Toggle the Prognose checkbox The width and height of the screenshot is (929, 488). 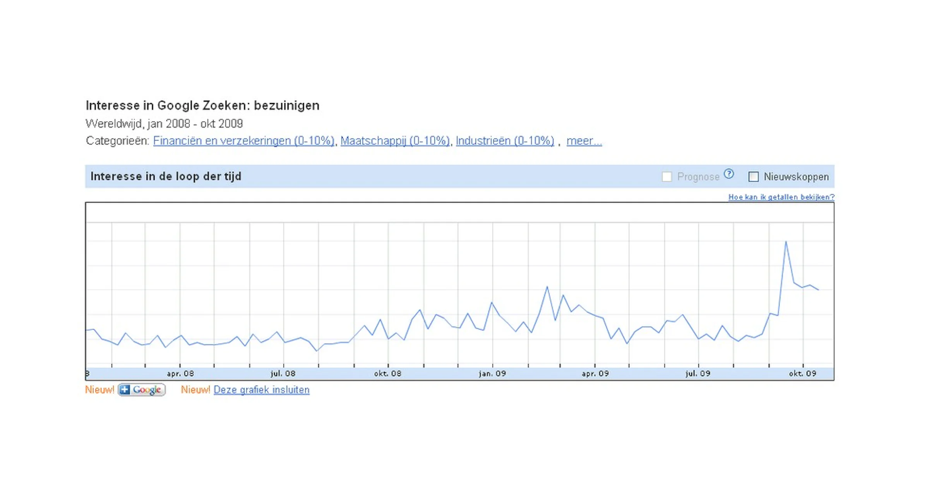coord(667,177)
